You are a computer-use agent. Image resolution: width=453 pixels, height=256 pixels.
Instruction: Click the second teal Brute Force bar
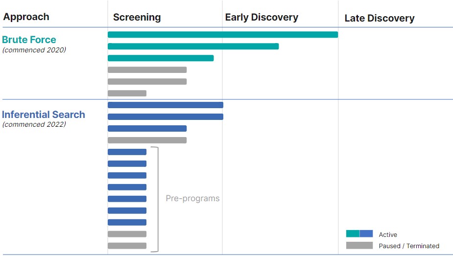point(193,47)
